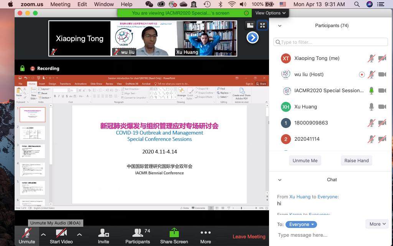Click the Invite icon in the toolbar
Viewport: 393px width, 246px height.
coord(103,233)
